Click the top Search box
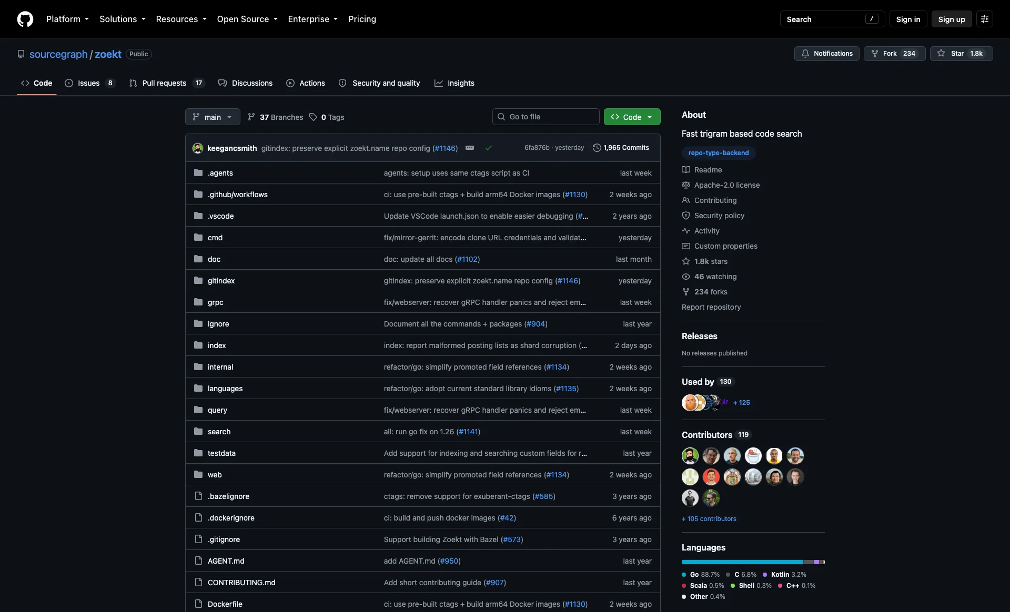1010x612 pixels. (x=832, y=19)
